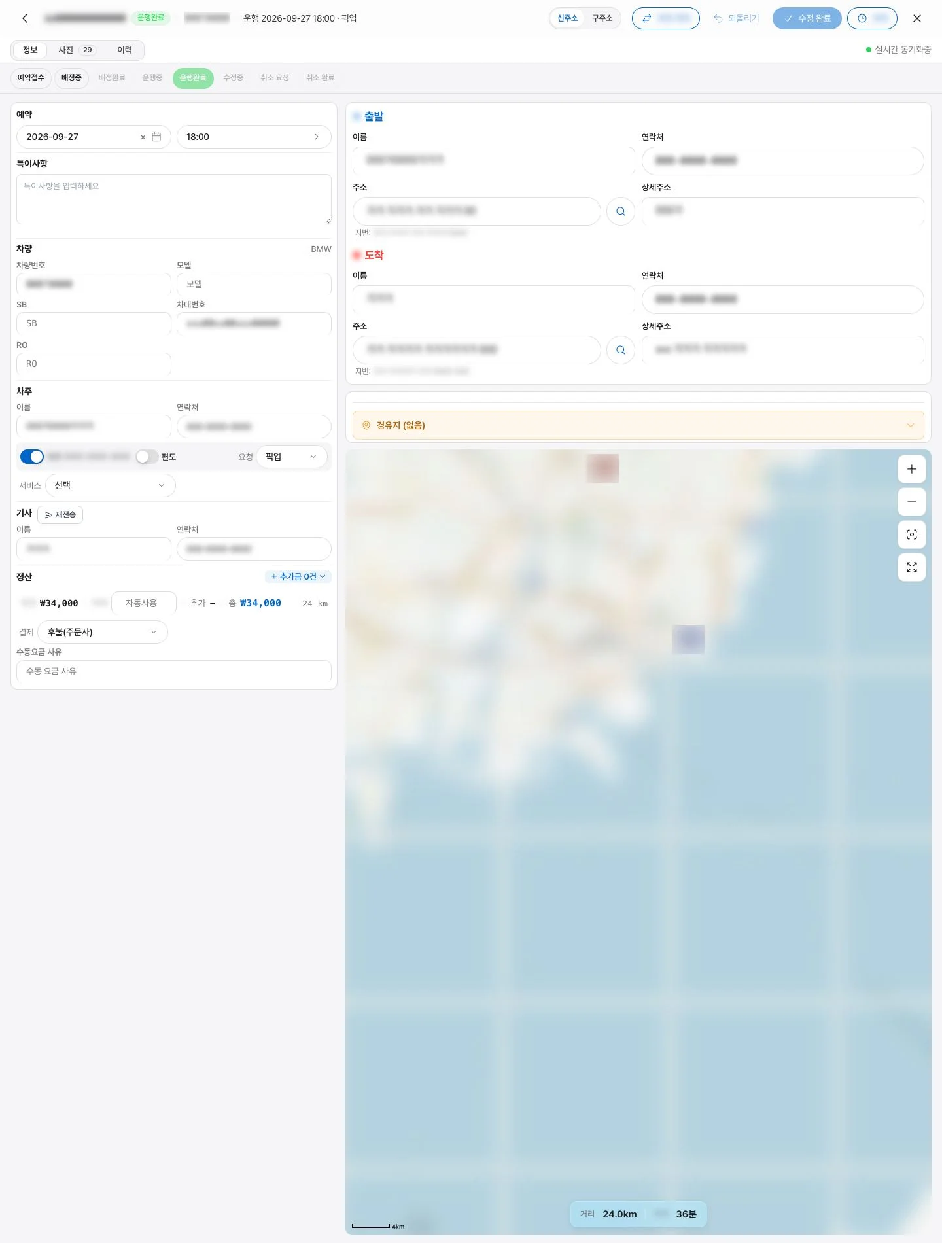Click the clock icon button in header
This screenshot has height=1243, width=942.
(872, 18)
